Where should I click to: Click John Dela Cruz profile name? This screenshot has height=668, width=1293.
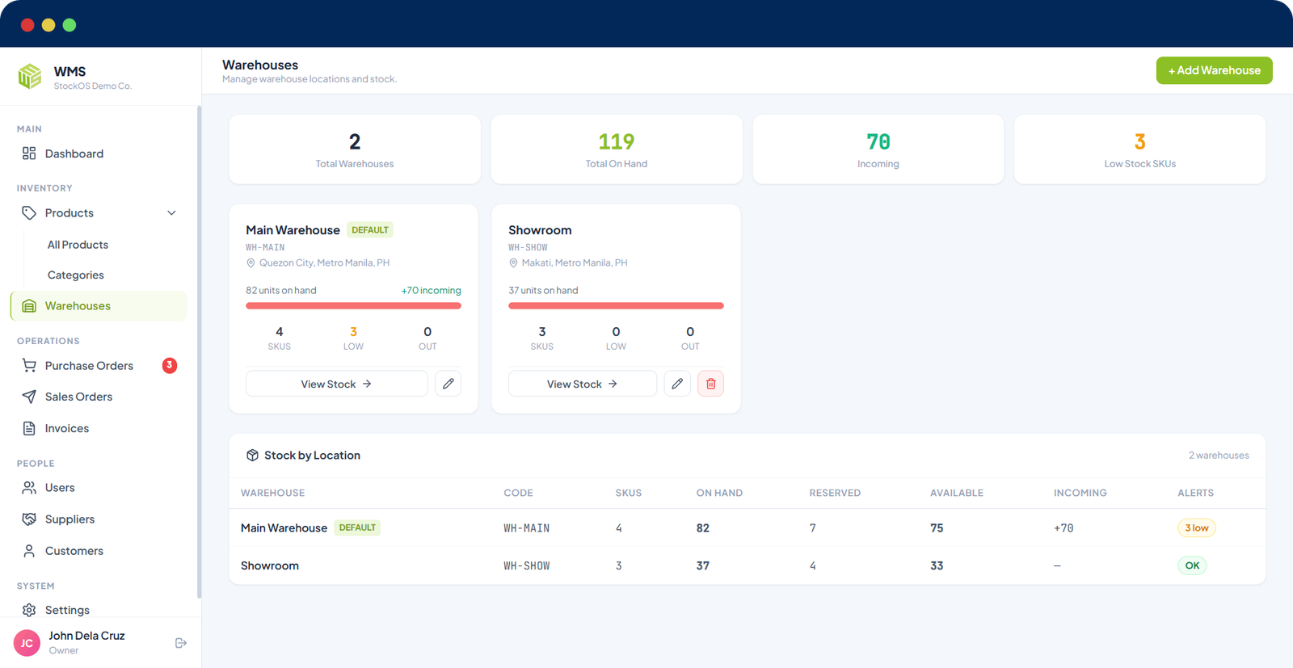click(86, 636)
